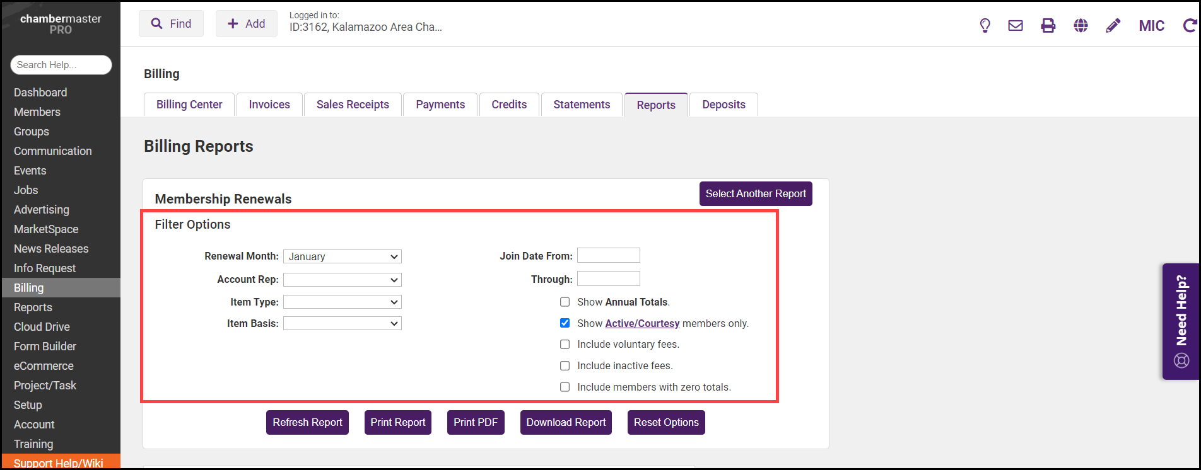This screenshot has height=470, width=1201.
Task: Click Select Another Report button
Action: [x=755, y=194]
